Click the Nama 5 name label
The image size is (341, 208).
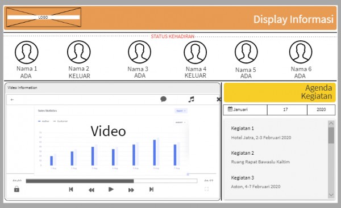[246, 70]
